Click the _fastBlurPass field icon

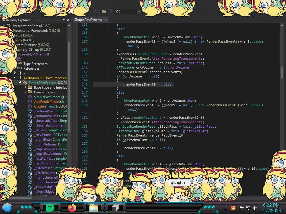click(30, 158)
